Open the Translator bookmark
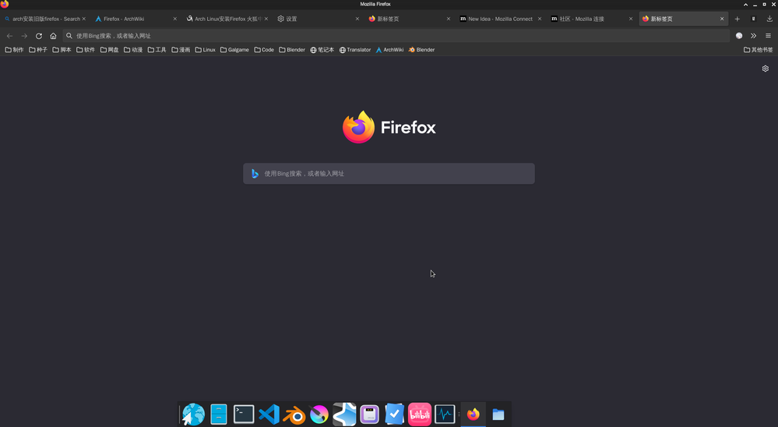The image size is (778, 427). (355, 50)
